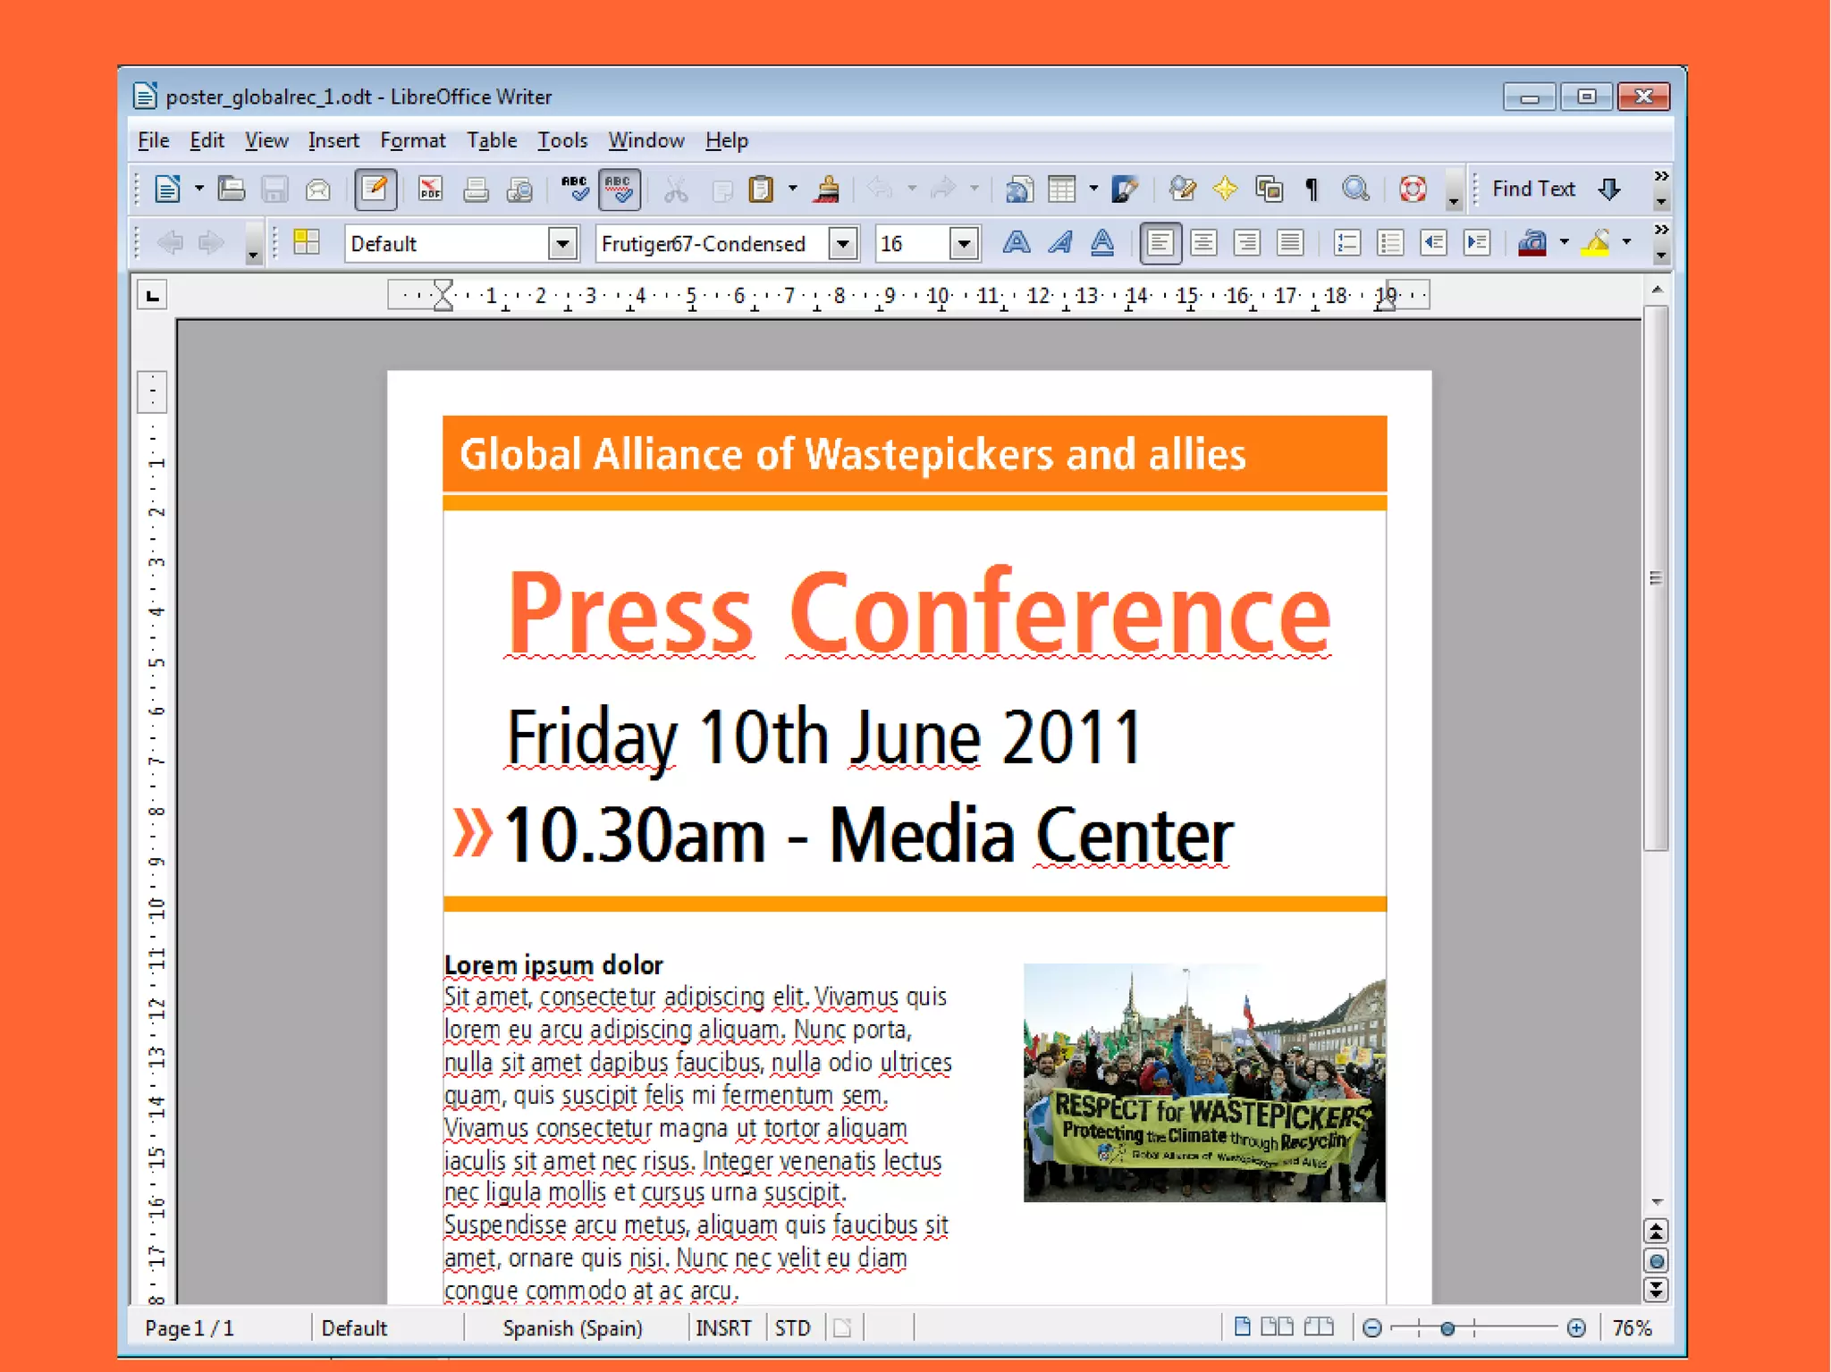The width and height of the screenshot is (1831, 1372).
Task: Open the paragraph style Default dropdown
Action: point(562,243)
